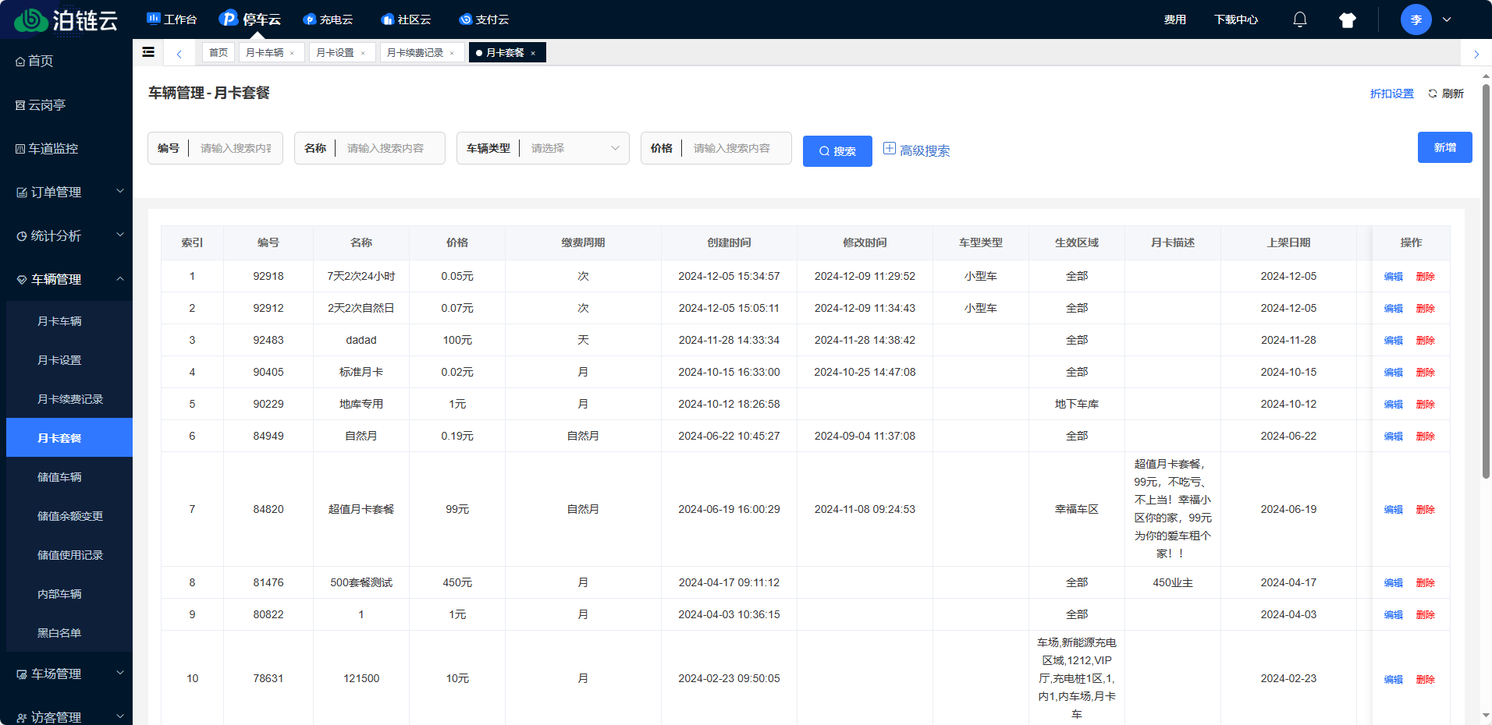Open the 充电云 charging cloud module
This screenshot has width=1492, height=725.
pos(328,19)
